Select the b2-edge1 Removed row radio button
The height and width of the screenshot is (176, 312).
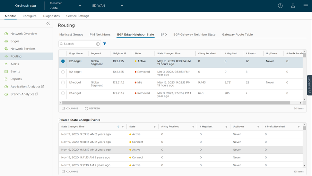click(x=63, y=72)
